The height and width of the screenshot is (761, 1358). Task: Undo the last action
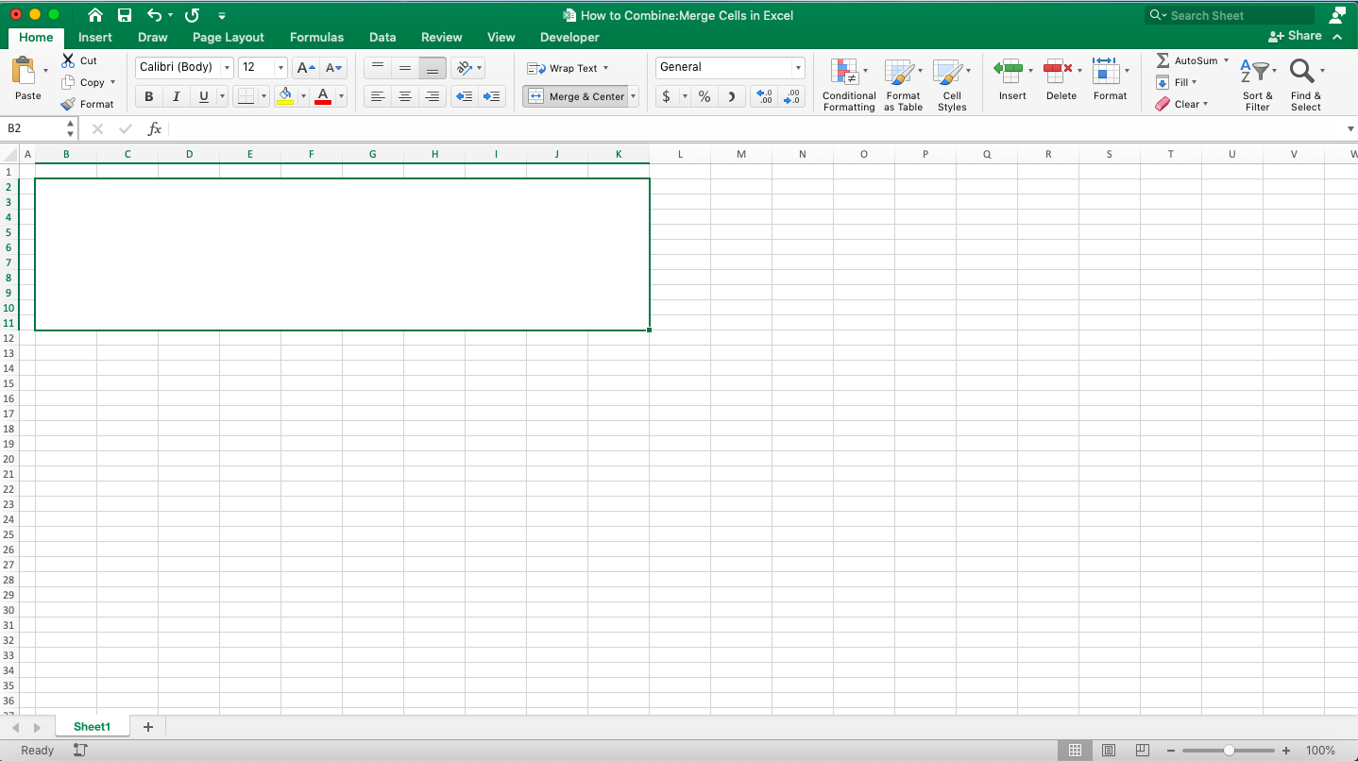click(x=155, y=15)
